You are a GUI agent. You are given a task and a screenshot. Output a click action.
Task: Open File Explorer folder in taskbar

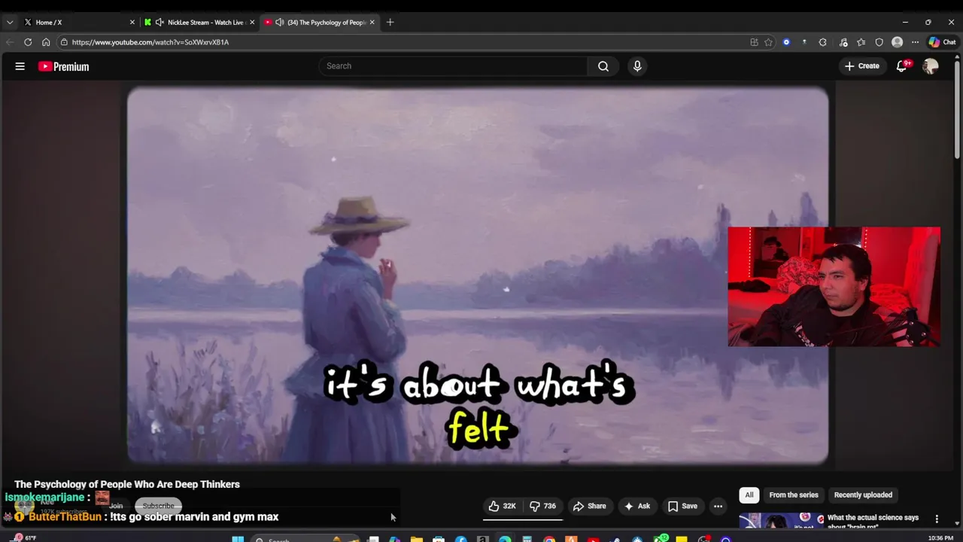click(416, 539)
